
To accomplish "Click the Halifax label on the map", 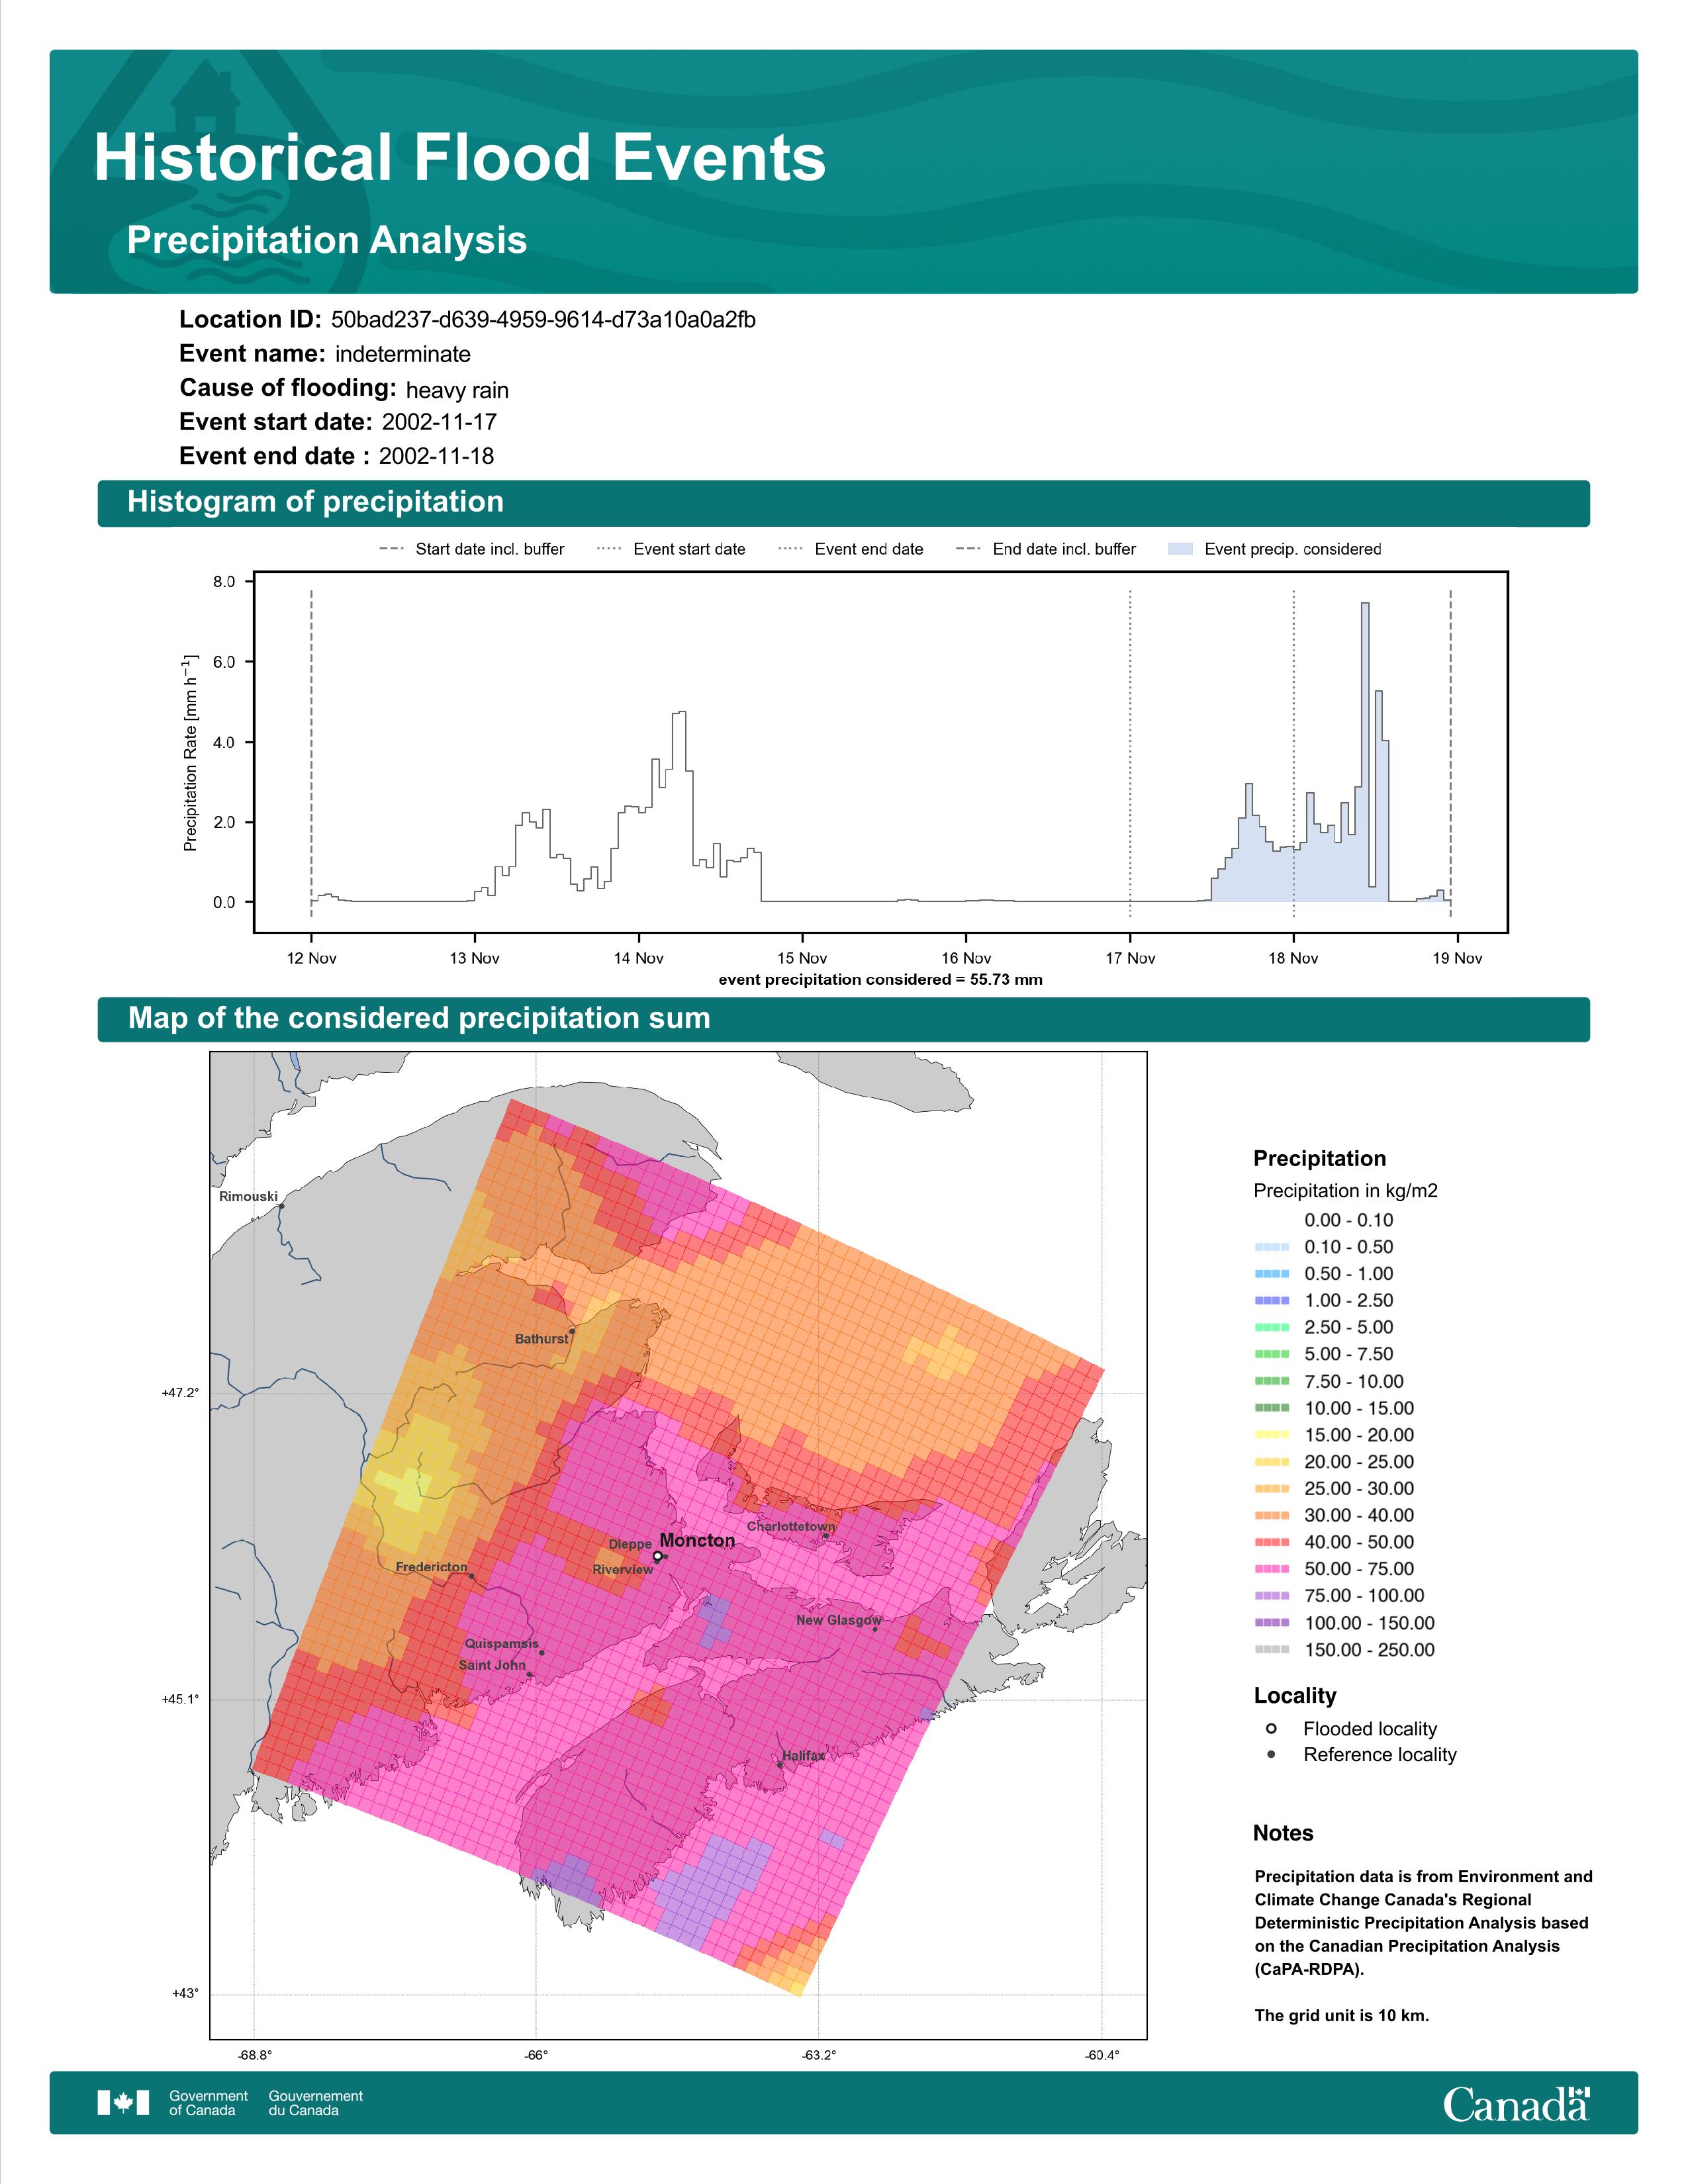I will point(804,1756).
